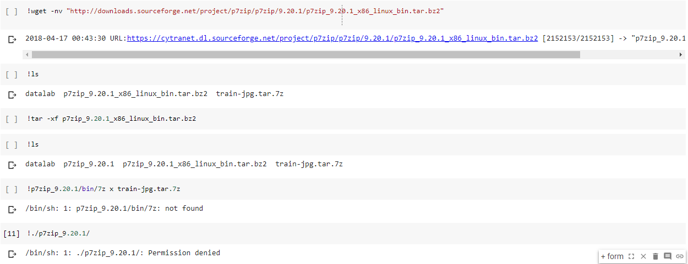Run the 7z x train-jpg cell
This screenshot has height=264, width=688.
(x=12, y=189)
